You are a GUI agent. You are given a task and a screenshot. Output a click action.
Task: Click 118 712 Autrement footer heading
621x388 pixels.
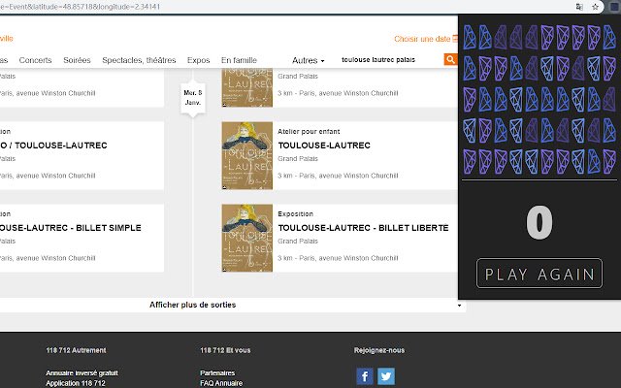pyautogui.click(x=76, y=350)
